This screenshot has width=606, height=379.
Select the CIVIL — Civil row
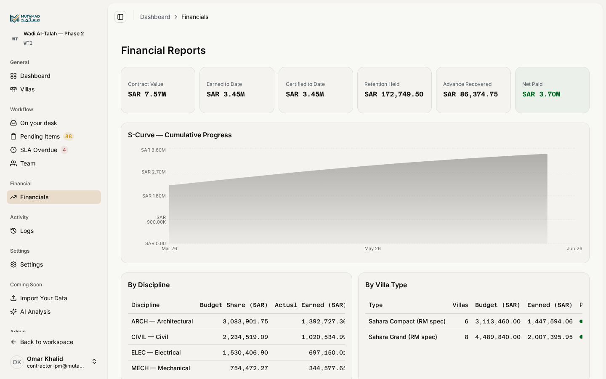tap(237, 337)
